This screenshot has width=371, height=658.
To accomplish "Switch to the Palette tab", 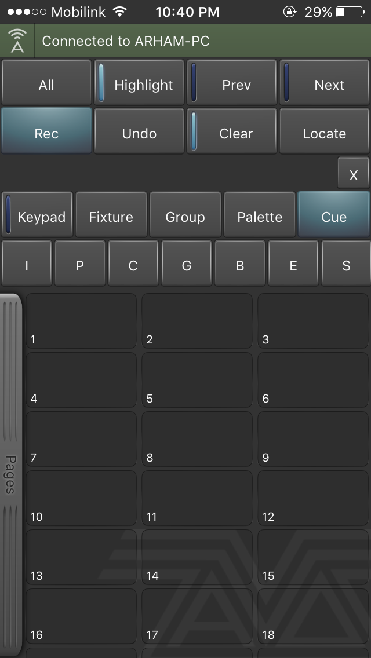I will (x=260, y=215).
